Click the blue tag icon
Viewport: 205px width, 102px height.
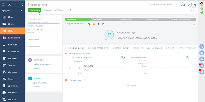pos(70,10)
